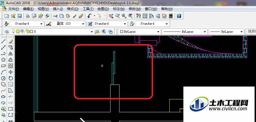This screenshot has height=122, width=256.
Task: Select the Rotate modify tool
Action: point(11,78)
